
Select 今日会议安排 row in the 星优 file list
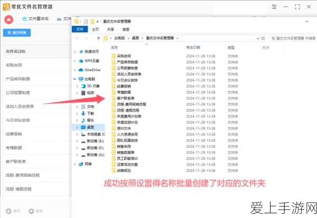click(x=37, y=120)
